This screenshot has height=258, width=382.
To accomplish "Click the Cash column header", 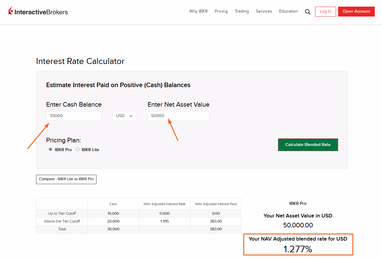I will [x=113, y=204].
